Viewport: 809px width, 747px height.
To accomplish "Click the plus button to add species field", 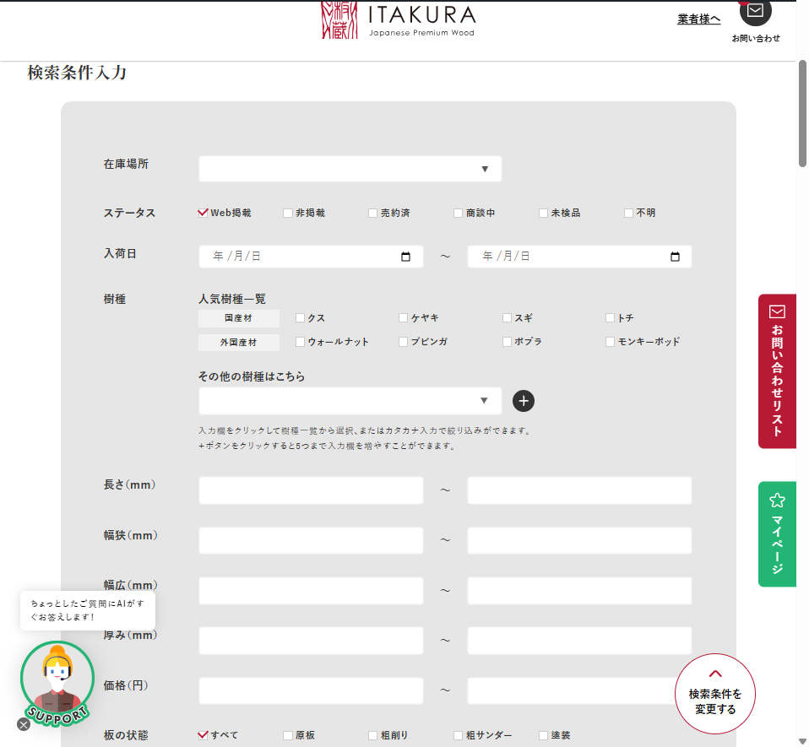I will tap(524, 401).
